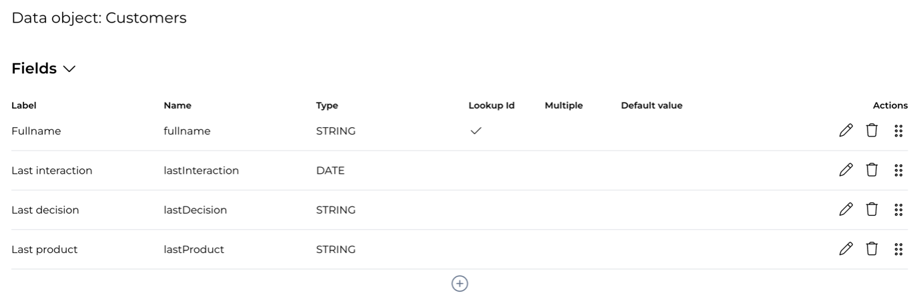Add a new field with plus icon
The width and height of the screenshot is (923, 305).
coord(460,284)
